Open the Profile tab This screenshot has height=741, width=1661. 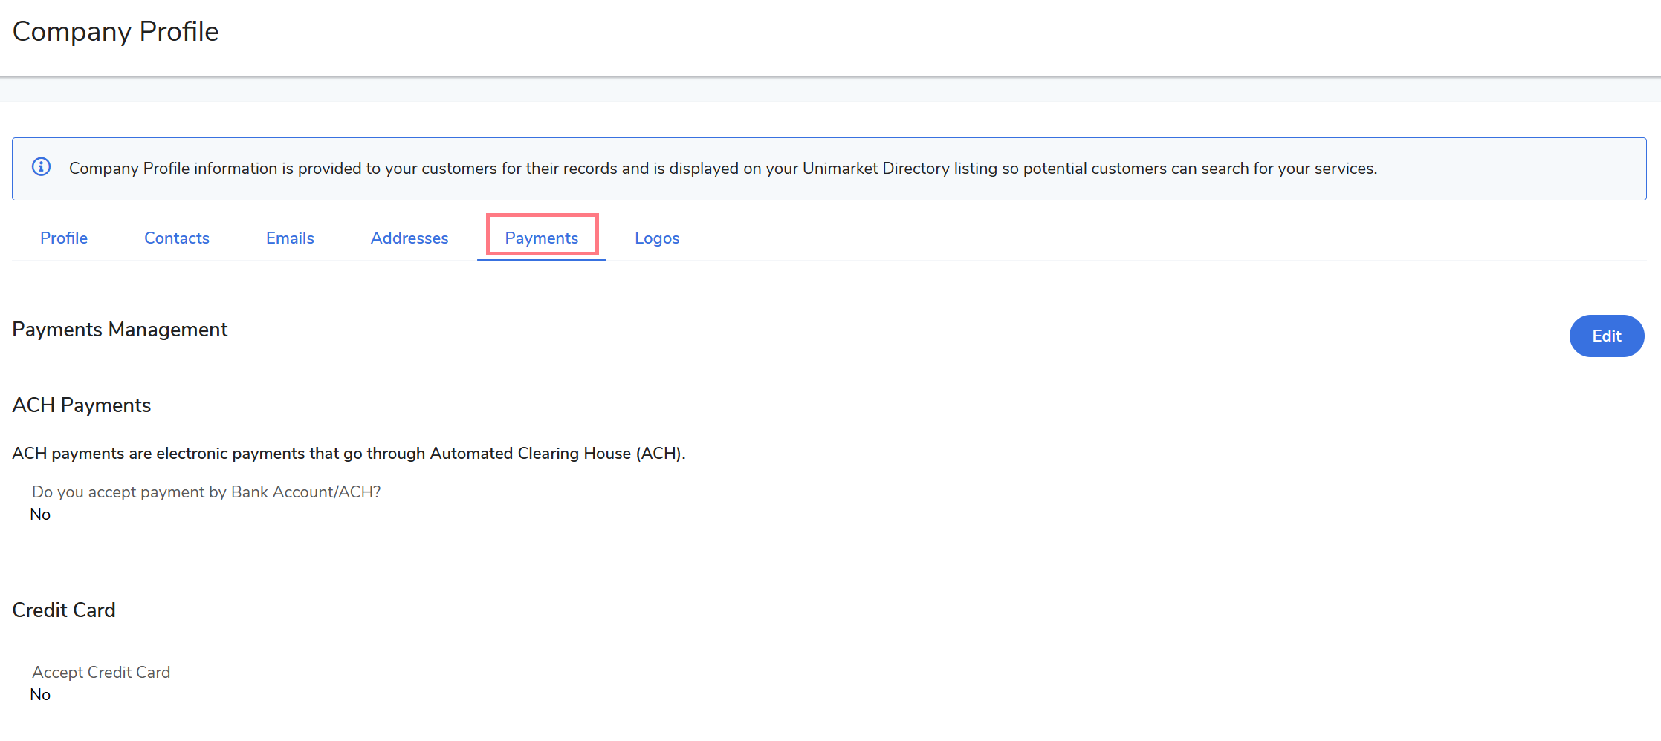(x=64, y=238)
